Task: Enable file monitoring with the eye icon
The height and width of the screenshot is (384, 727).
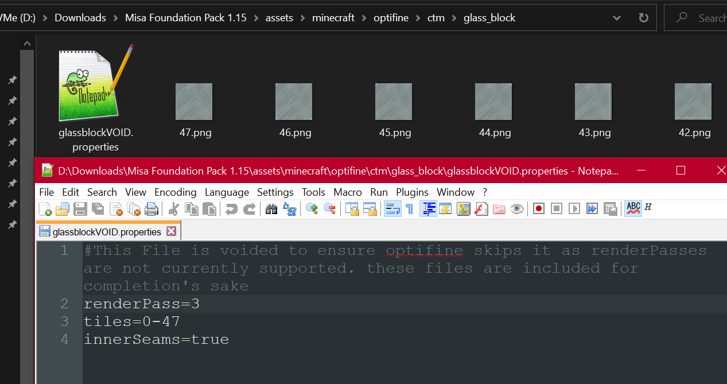Action: (517, 208)
